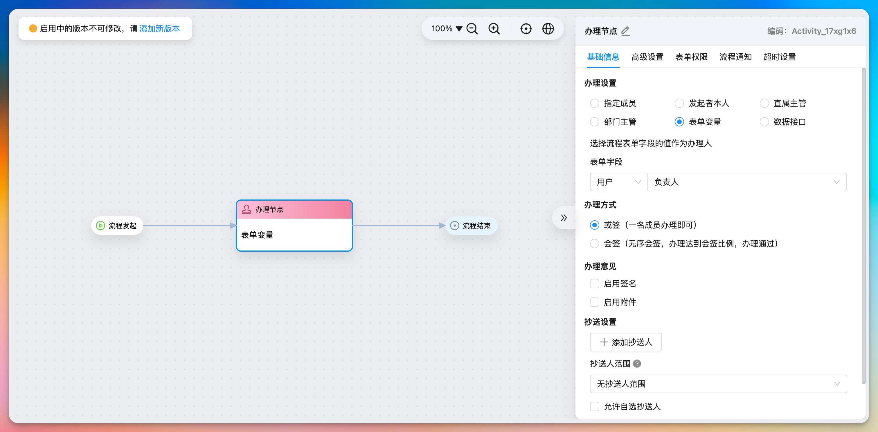This screenshot has height=432, width=878.
Task: Click the 添加抄送人 button
Action: 625,342
